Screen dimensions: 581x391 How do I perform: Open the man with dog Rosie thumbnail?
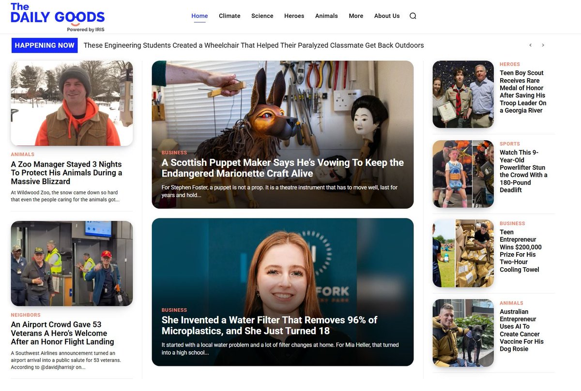pos(463,333)
